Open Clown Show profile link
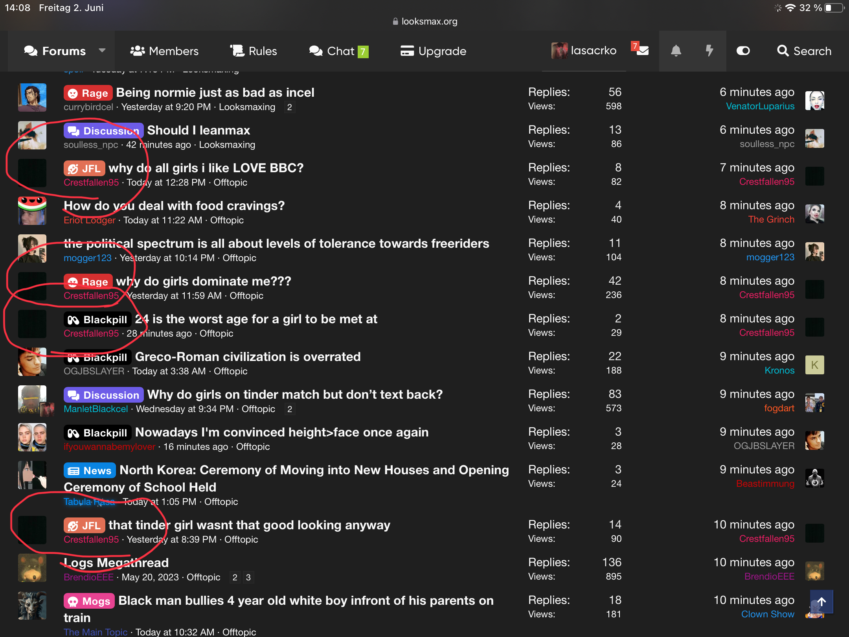This screenshot has width=849, height=637. coord(768,614)
